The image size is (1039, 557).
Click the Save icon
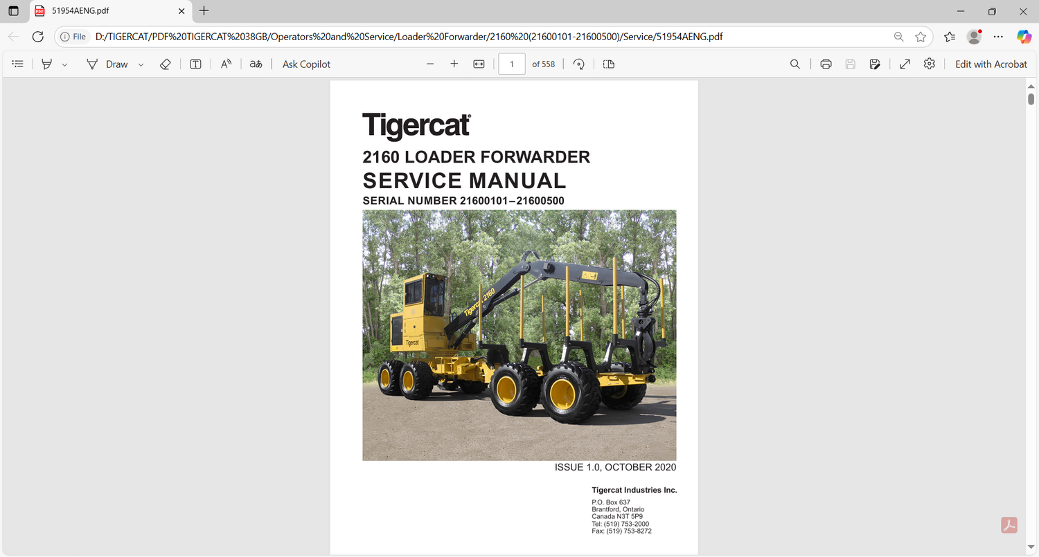coord(851,64)
